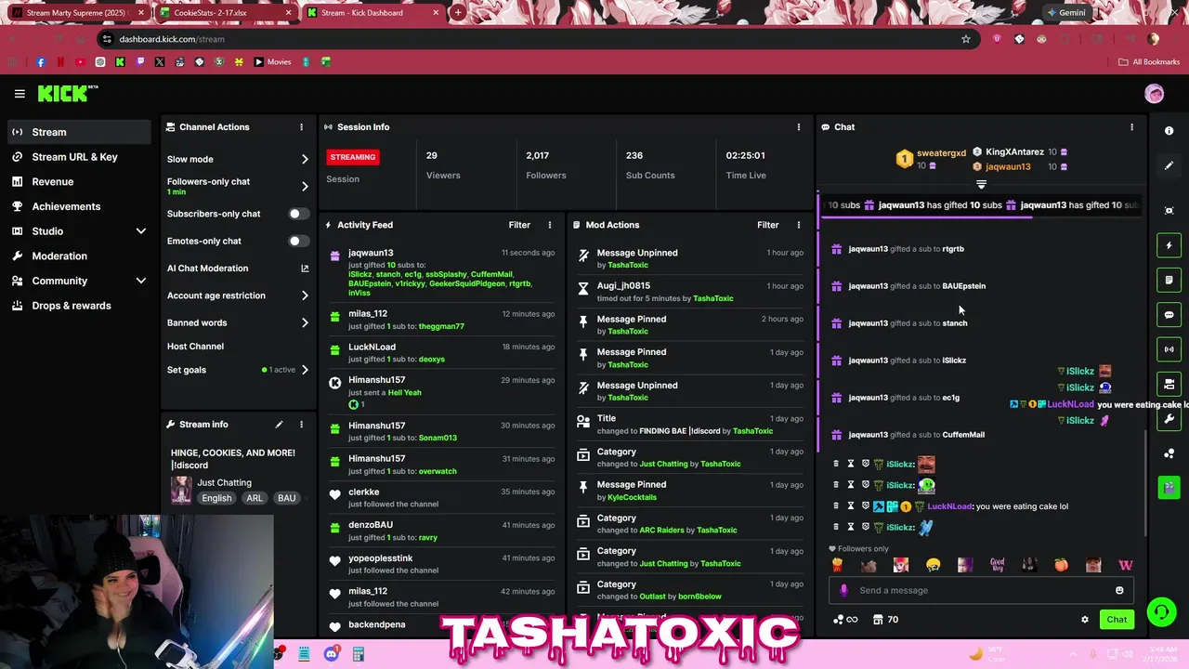Expand Account age restriction settings
Image resolution: width=1189 pixels, height=669 pixels.
click(305, 295)
